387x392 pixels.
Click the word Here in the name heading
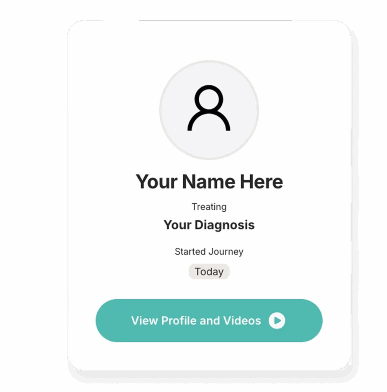pyautogui.click(x=261, y=181)
